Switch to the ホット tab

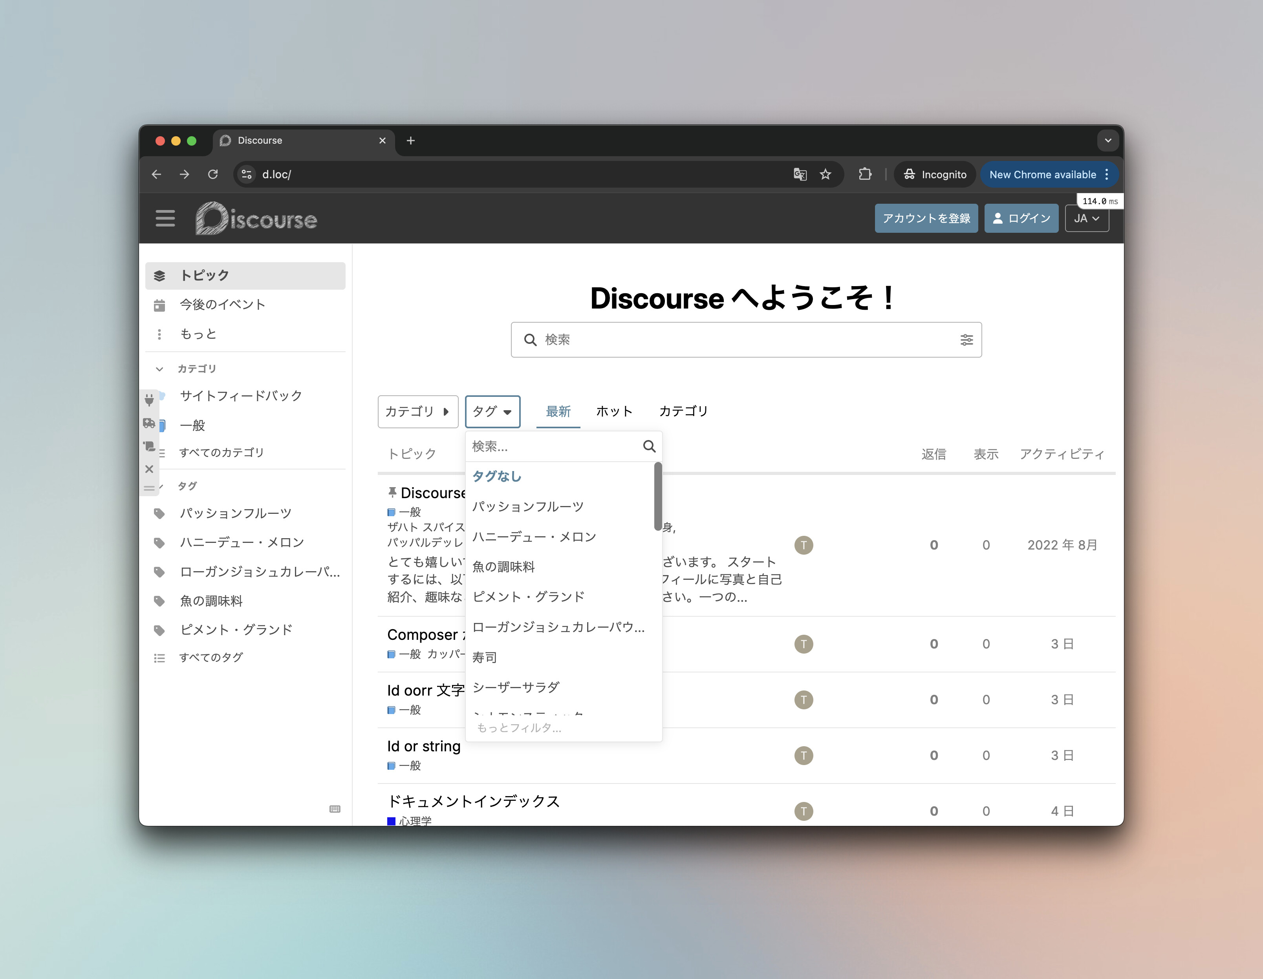tap(614, 411)
